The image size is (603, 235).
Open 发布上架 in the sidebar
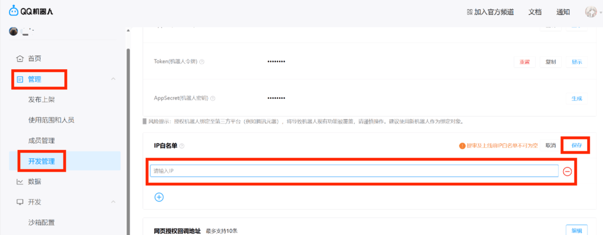(x=45, y=100)
